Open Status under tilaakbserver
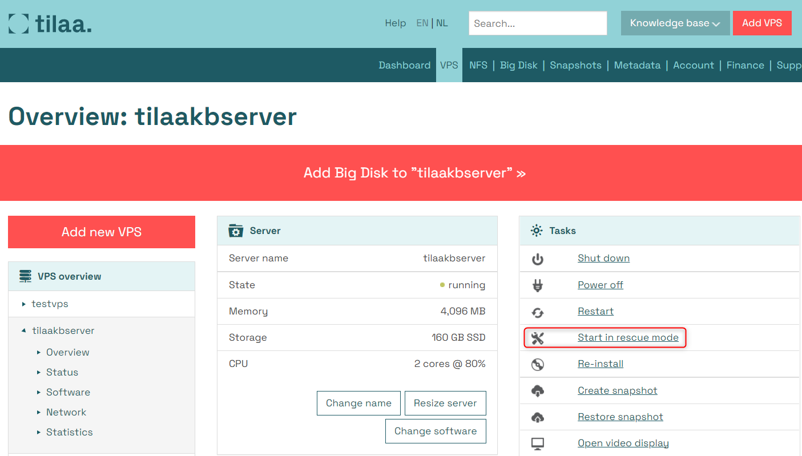Viewport: 802px width, 456px height. pos(62,372)
